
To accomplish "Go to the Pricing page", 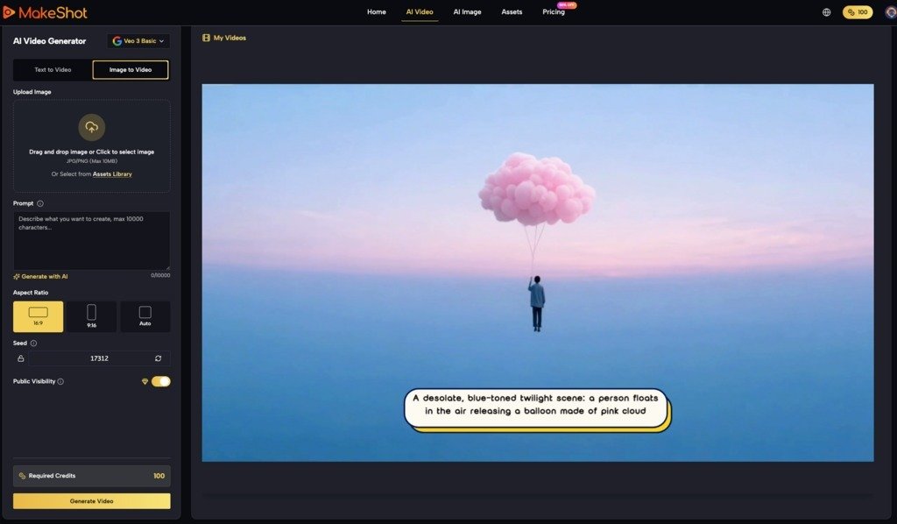I will coord(553,12).
